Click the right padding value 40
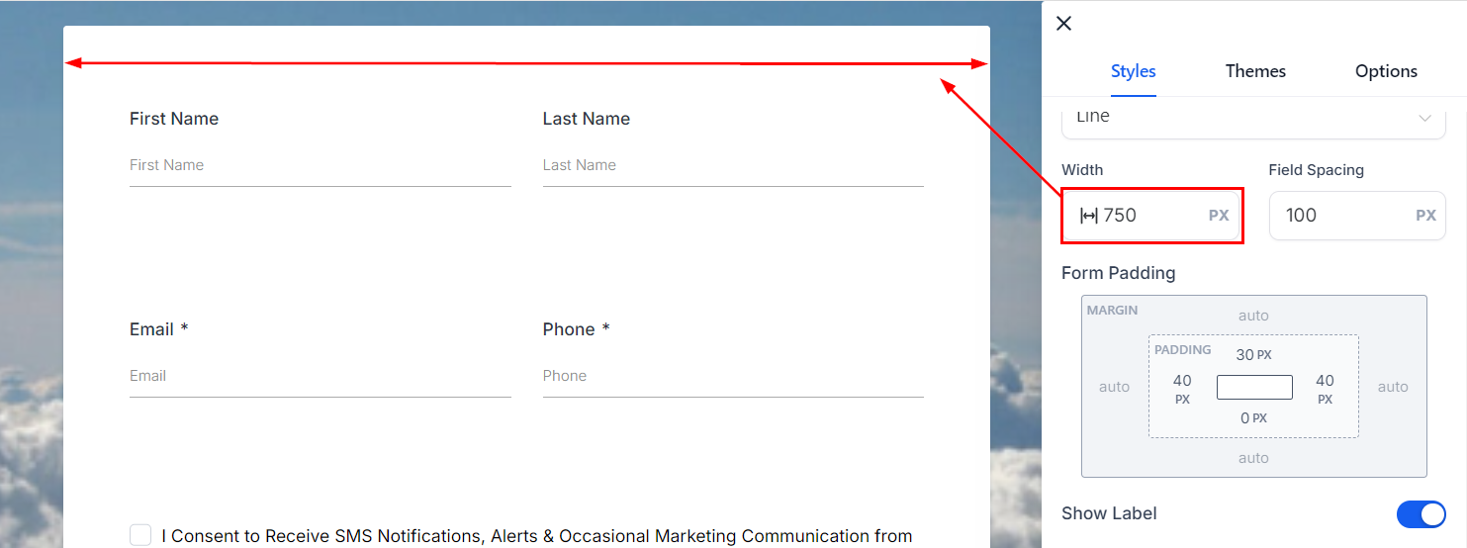1467x548 pixels. pos(1325,381)
